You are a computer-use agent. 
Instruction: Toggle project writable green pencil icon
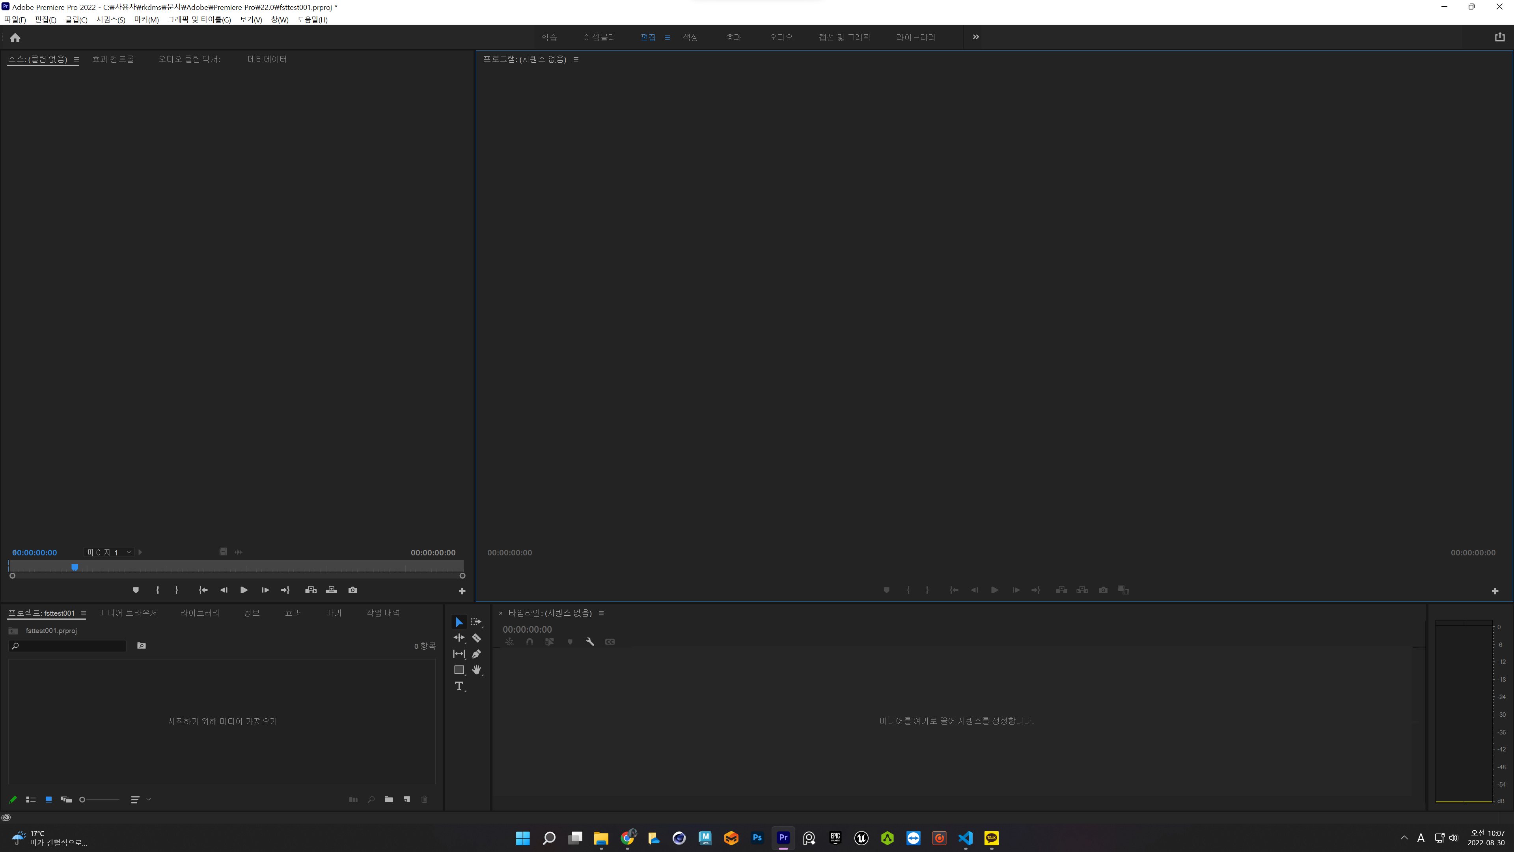click(13, 800)
